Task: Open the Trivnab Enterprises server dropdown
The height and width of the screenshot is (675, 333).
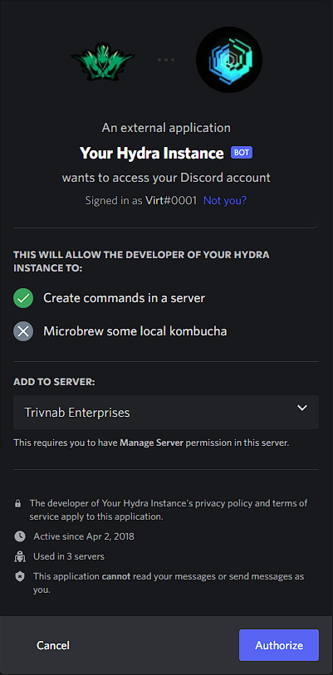Action: pos(166,413)
